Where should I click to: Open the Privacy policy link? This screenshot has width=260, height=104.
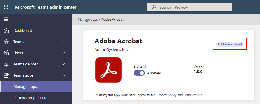[x=166, y=95]
